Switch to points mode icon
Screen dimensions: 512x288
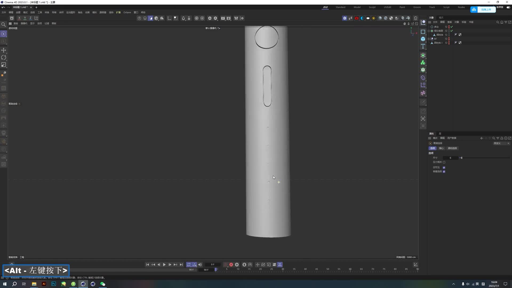pyautogui.click(x=139, y=18)
